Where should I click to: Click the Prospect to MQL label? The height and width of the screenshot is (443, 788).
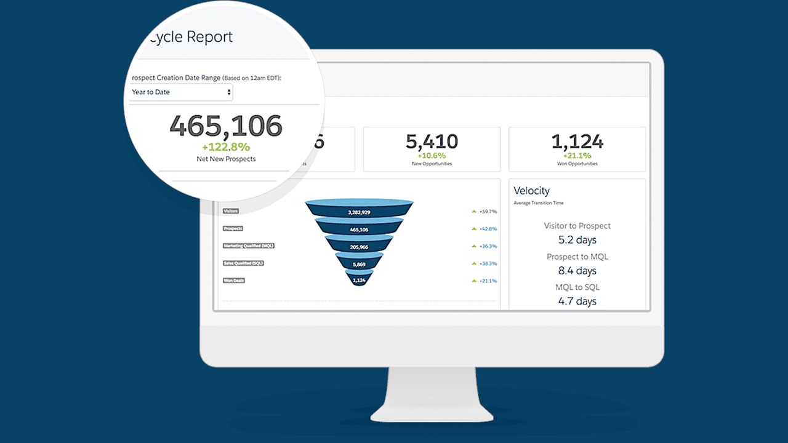tap(577, 257)
